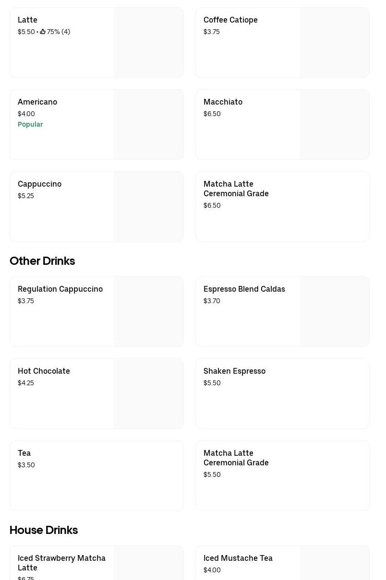Click the thumbs-up rating icon on Latte

pos(43,32)
